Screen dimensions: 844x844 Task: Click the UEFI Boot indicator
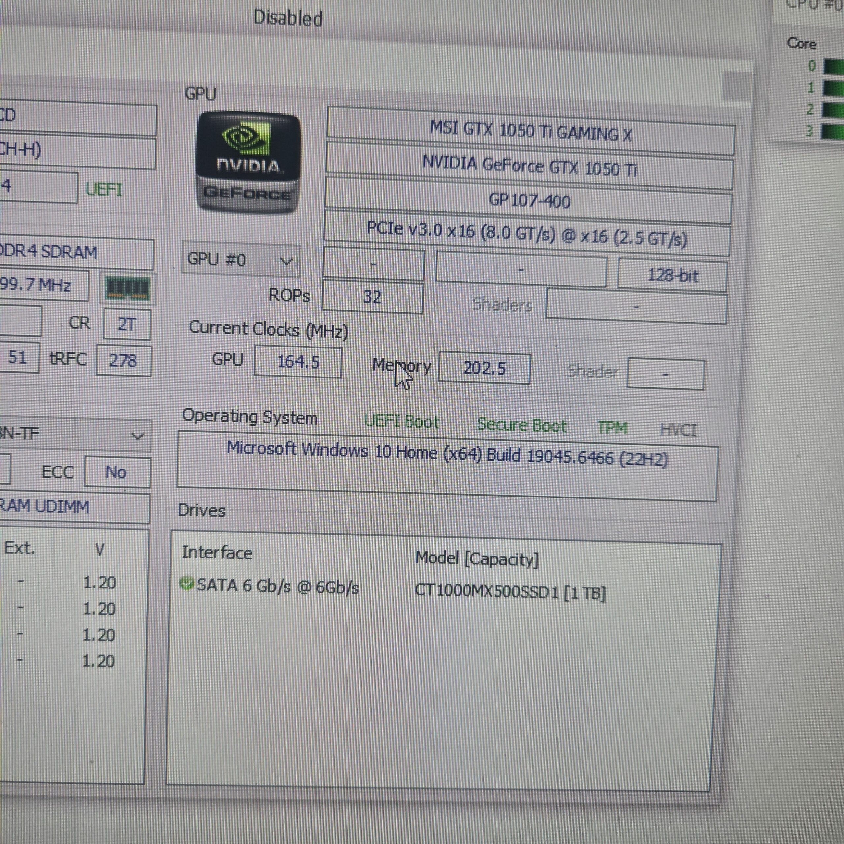pos(402,422)
